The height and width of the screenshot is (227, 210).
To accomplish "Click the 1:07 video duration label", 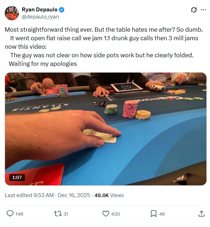I will pyautogui.click(x=17, y=177).
